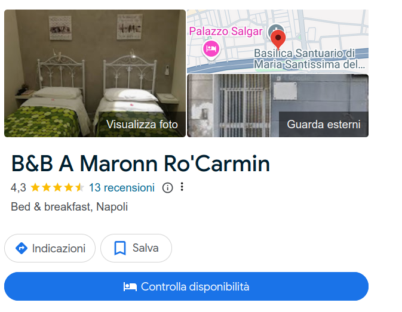Click the blue directions arrow icon
Image resolution: width=402 pixels, height=312 pixels.
[22, 248]
